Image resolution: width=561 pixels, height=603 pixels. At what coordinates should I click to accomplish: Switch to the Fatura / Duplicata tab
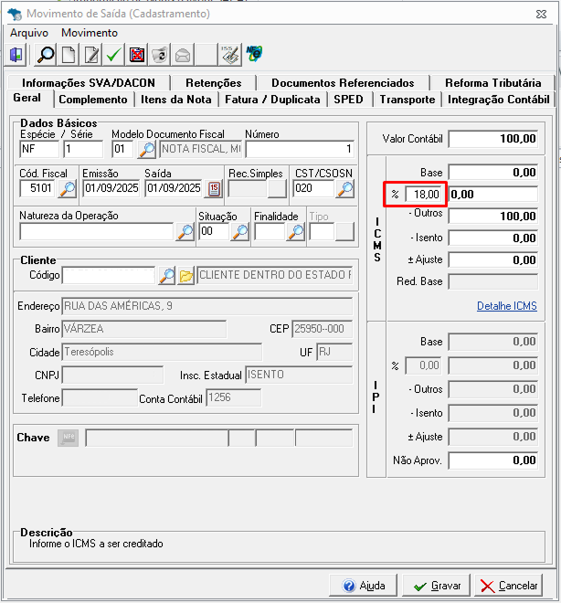point(272,100)
